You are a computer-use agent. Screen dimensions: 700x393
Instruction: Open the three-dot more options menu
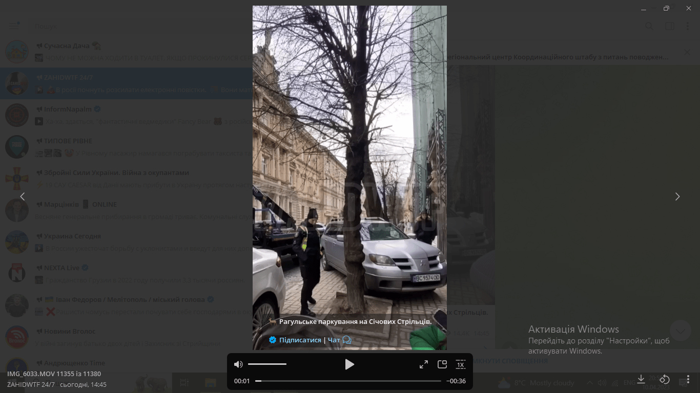pyautogui.click(x=688, y=380)
